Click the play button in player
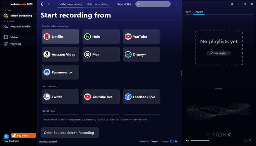This screenshot has height=146, width=256. coord(219,135)
